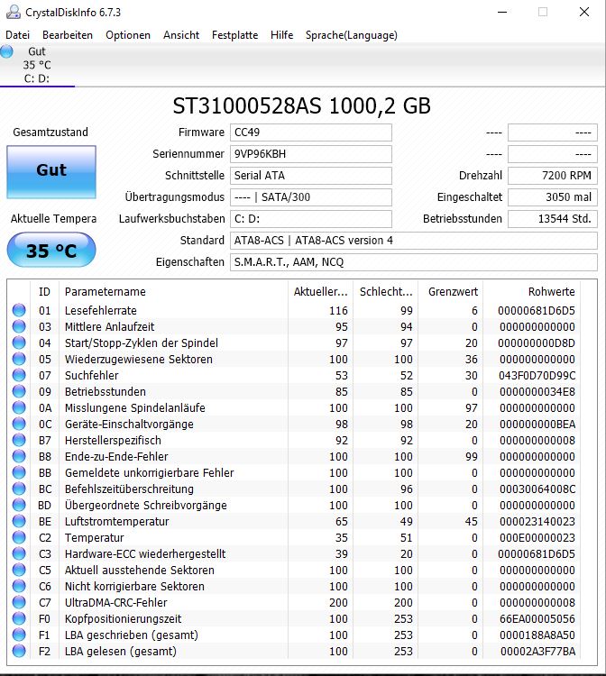The width and height of the screenshot is (606, 676).
Task: Click the status orb for LBA geschrieben (gesamt)
Action: [19, 635]
